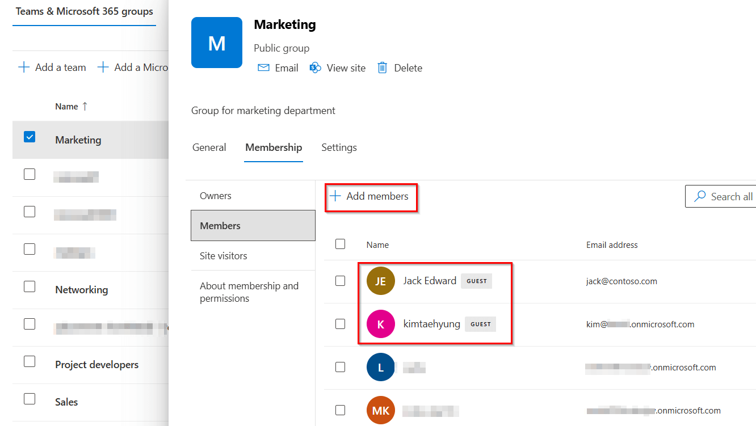Click the Delete trash can icon
756x426 pixels.
coord(383,68)
